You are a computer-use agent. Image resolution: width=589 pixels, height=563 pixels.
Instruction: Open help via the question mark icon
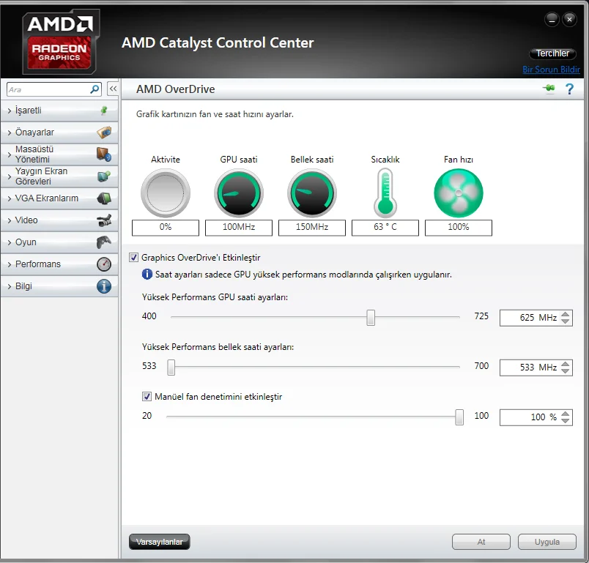tap(569, 89)
